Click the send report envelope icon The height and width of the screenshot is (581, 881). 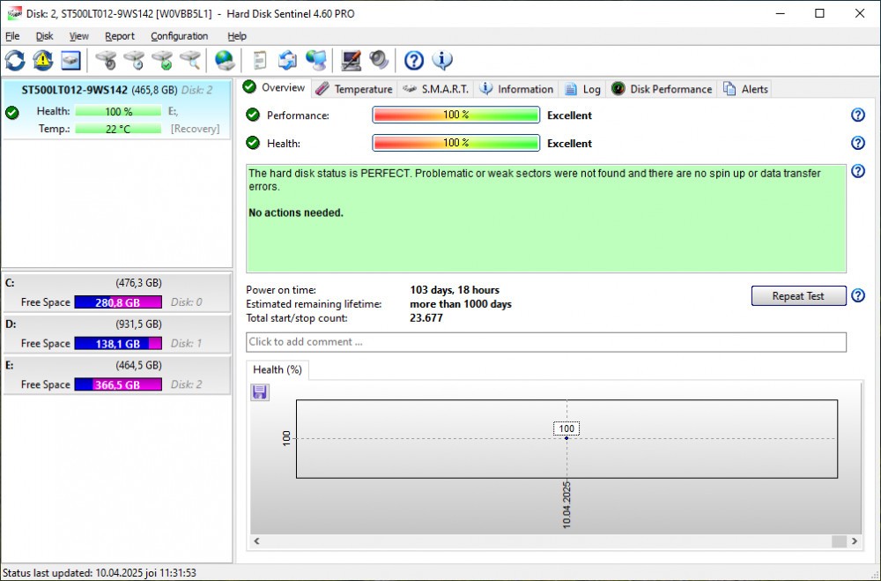click(x=288, y=60)
